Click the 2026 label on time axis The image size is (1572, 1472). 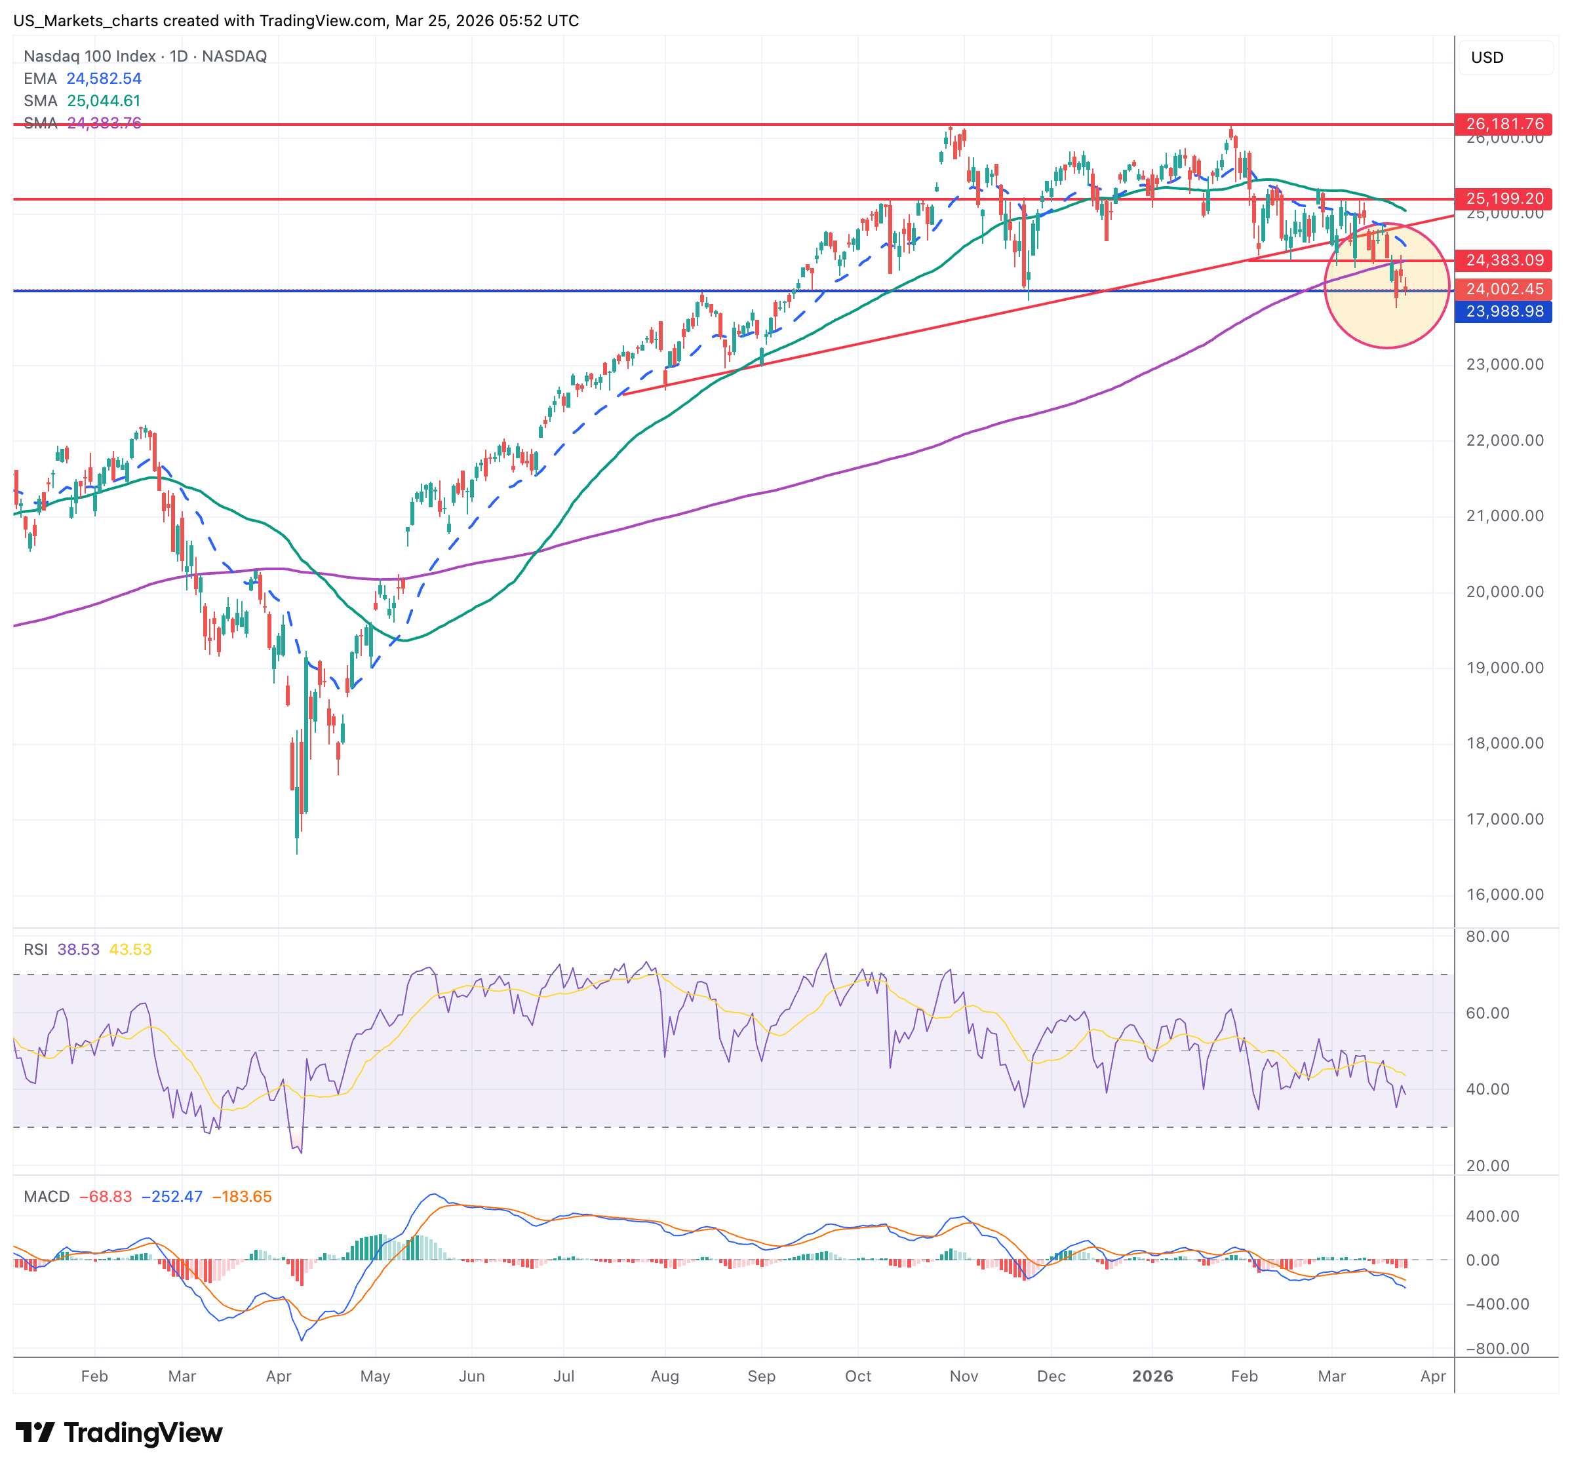(x=1152, y=1376)
